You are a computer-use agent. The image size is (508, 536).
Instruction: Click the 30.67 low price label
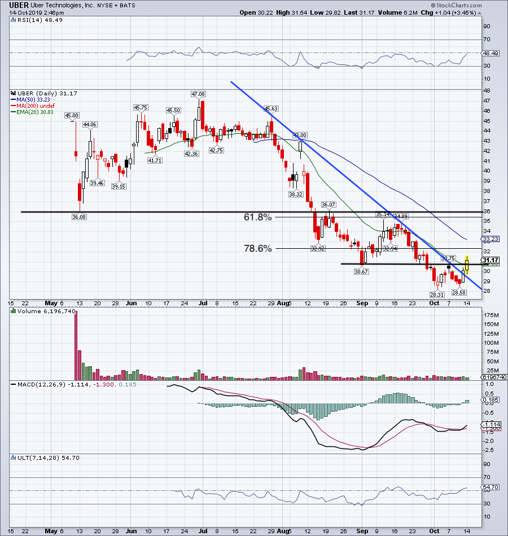click(361, 272)
